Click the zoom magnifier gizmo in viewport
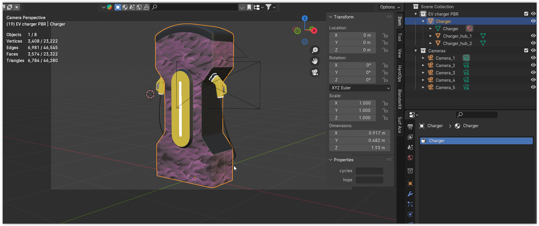The height and width of the screenshot is (226, 539). tap(315, 50)
